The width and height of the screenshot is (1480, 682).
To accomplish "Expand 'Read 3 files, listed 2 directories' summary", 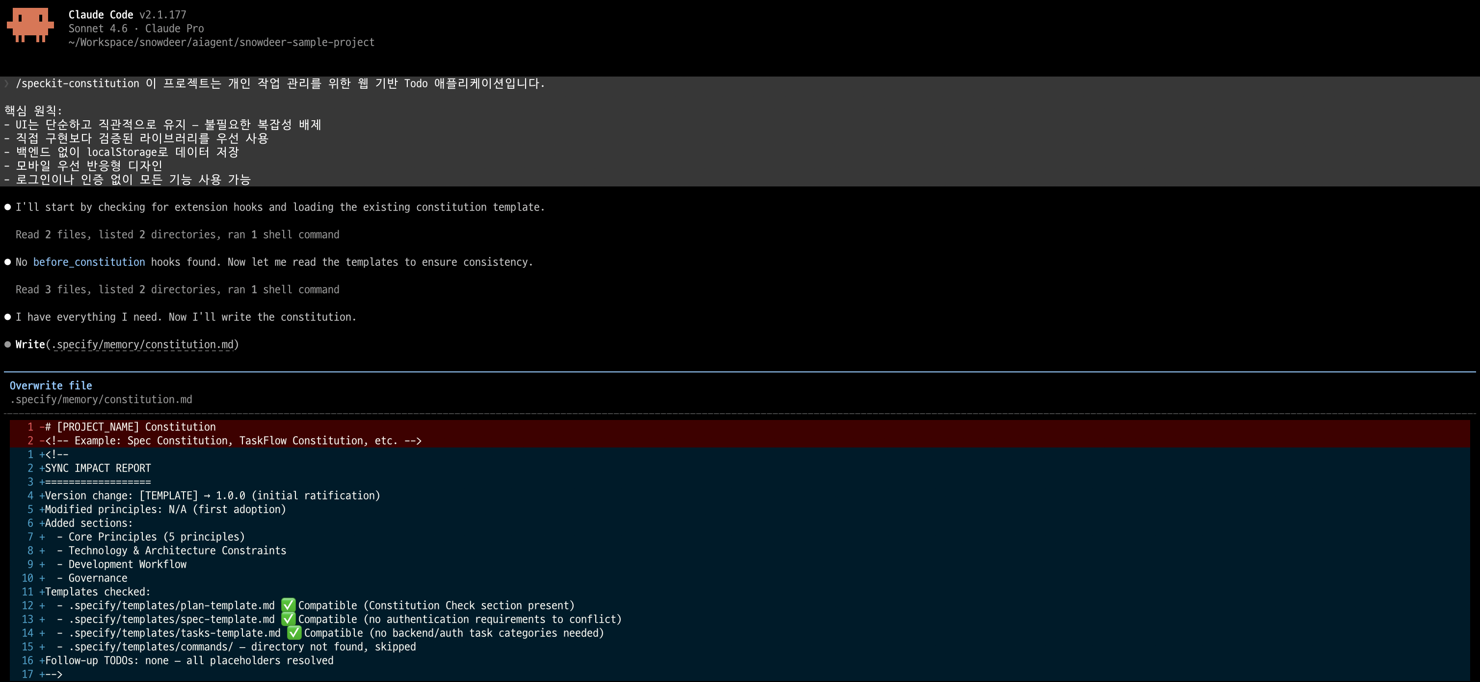I will (x=177, y=289).
